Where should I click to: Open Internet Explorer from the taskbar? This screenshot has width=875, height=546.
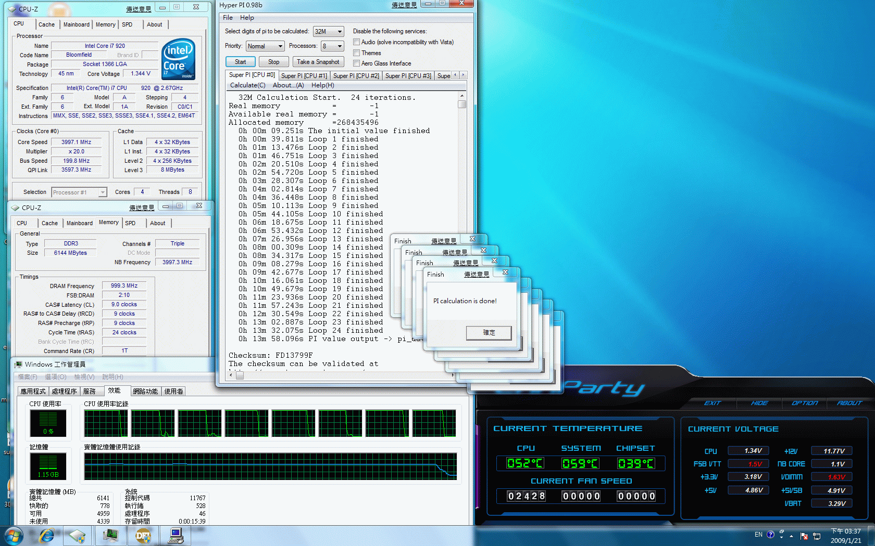coord(47,536)
